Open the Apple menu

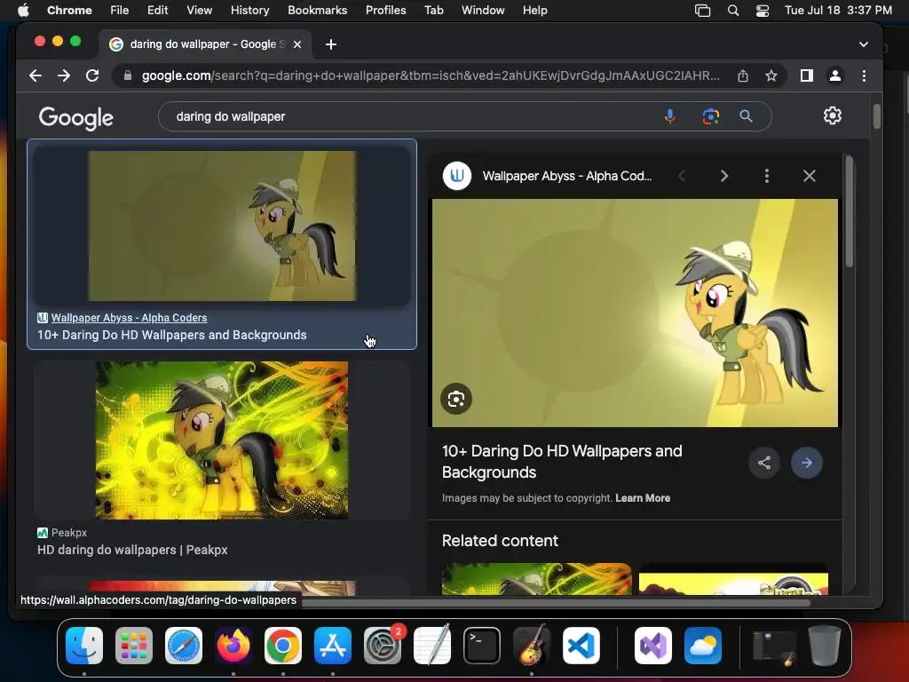(23, 11)
